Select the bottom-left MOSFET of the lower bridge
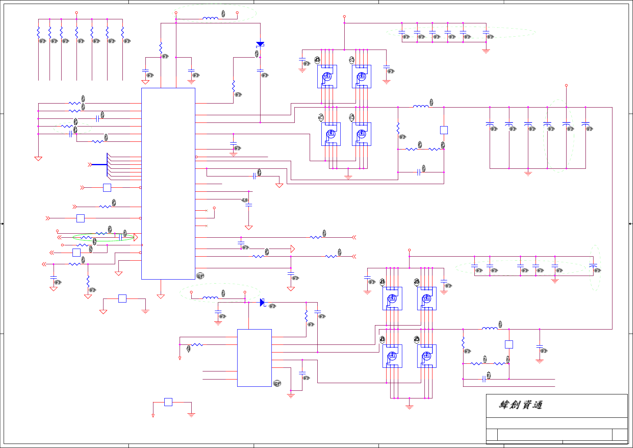The height and width of the screenshot is (448, 633). pyautogui.click(x=392, y=356)
